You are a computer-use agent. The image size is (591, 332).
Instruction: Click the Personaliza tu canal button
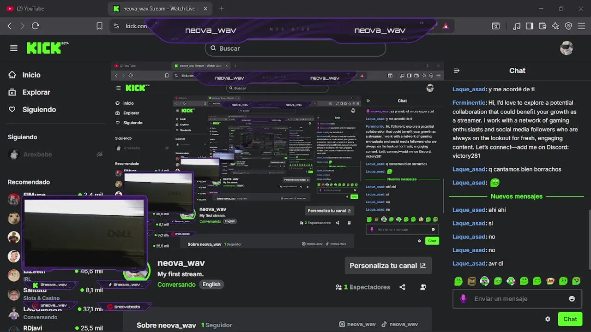point(388,266)
